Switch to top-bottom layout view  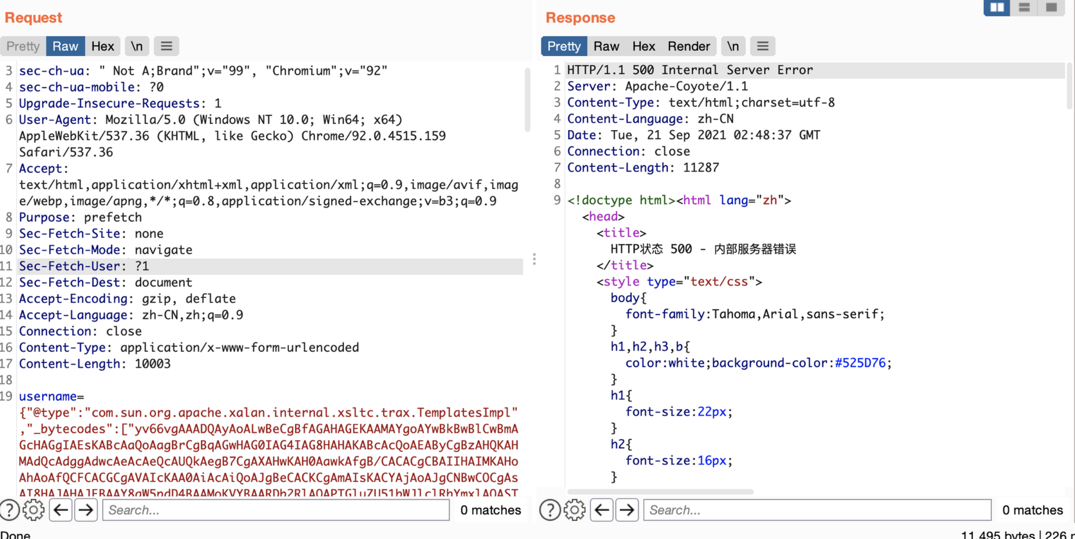(1024, 7)
